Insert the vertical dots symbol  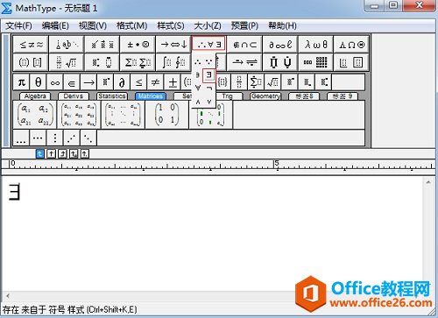[x=55, y=138]
